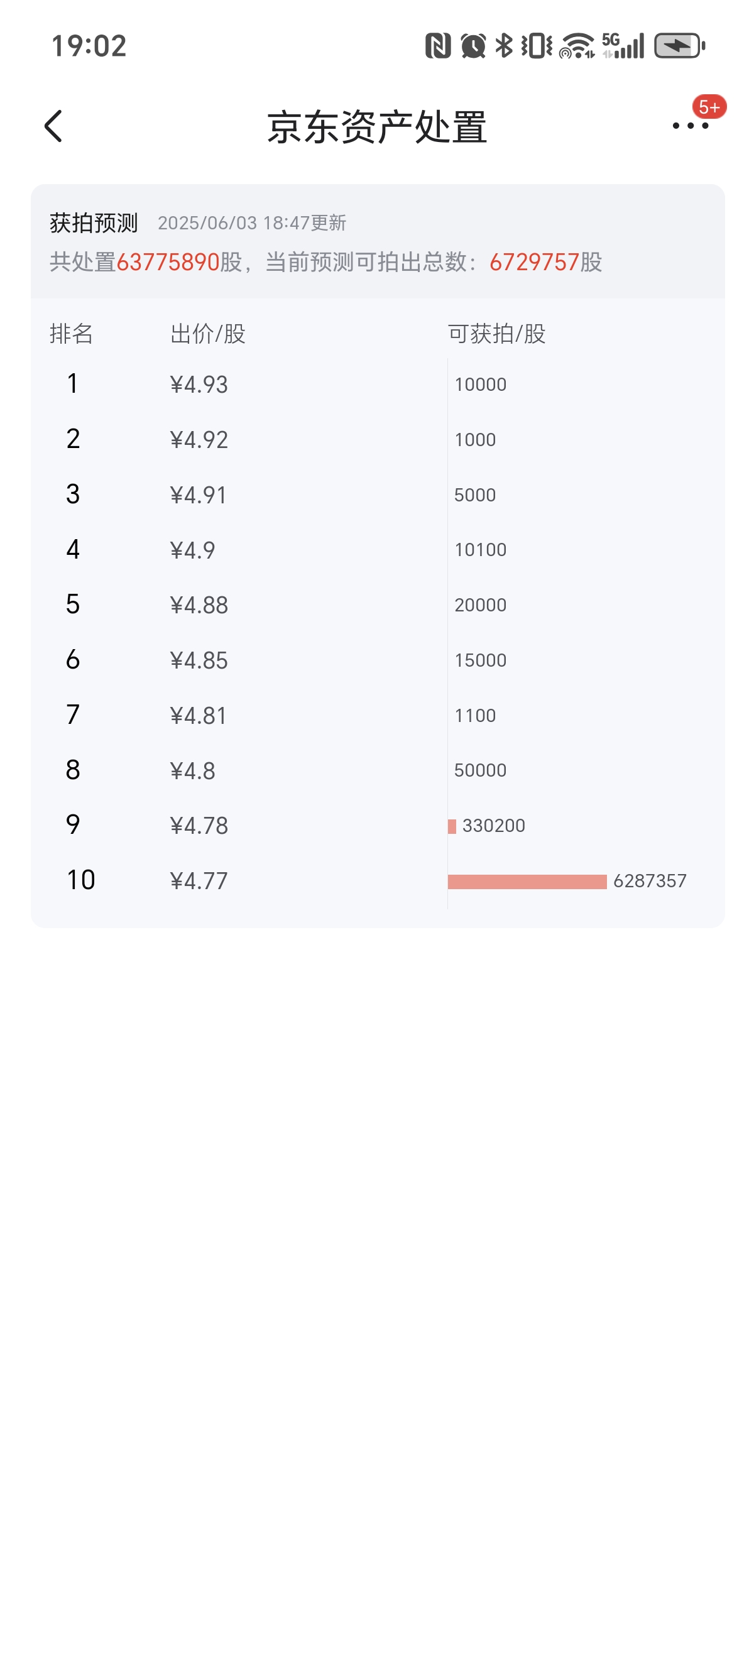Tap predicted total 6729757 shares
The height and width of the screenshot is (1674, 754).
click(533, 262)
